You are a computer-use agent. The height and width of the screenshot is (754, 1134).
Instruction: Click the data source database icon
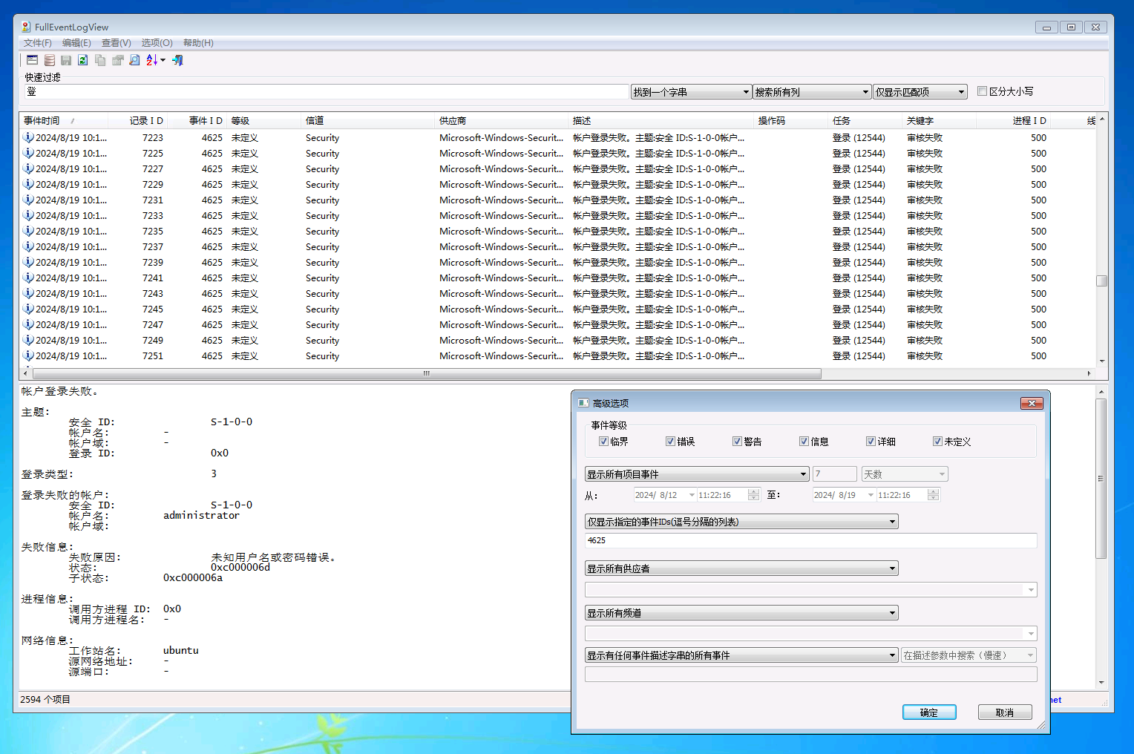coord(50,60)
